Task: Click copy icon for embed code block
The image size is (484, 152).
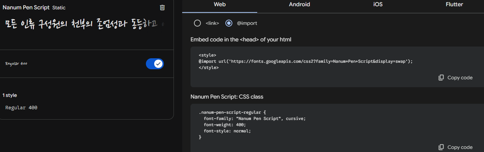Action: pos(441,78)
